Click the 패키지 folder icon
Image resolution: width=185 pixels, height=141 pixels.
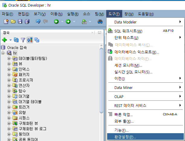click(15, 75)
